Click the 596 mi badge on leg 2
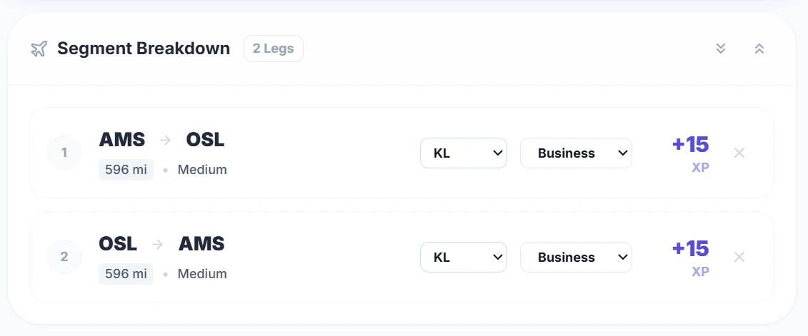 [x=126, y=274]
